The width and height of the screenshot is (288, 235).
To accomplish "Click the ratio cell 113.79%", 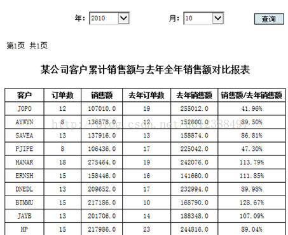I will [x=252, y=162].
